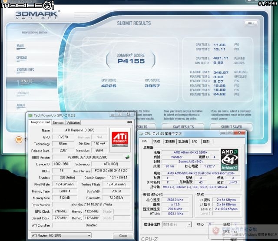Screen dimensions: 278x241
Task: Open the MAIN section in 3DMark Vantage
Action: (x=20, y=46)
